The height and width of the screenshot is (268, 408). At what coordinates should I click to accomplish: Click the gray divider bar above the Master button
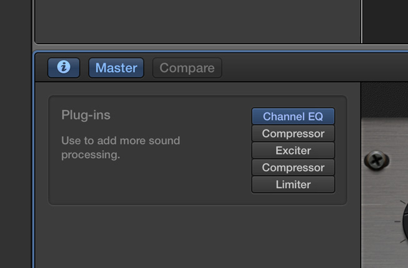[220, 47]
